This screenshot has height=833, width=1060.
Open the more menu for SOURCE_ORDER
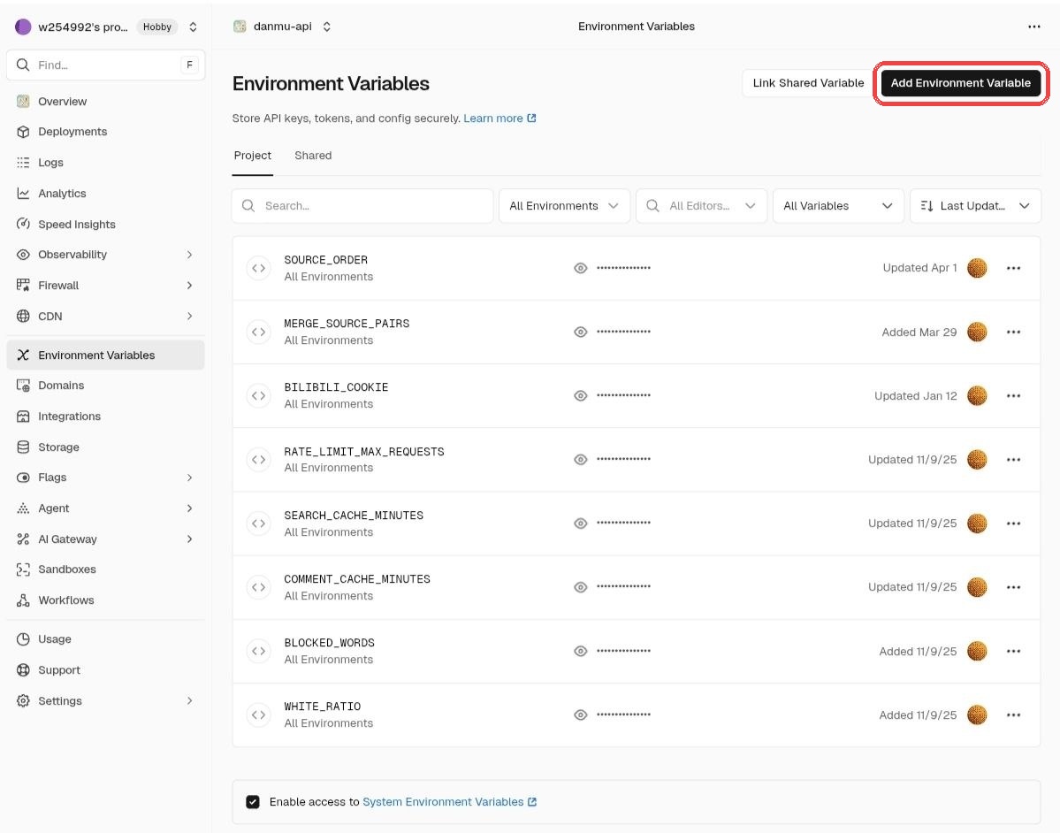point(1012,269)
